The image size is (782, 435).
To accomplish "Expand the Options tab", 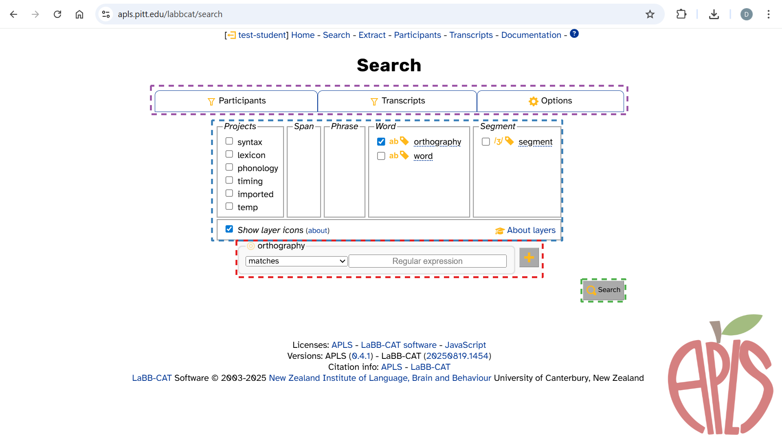I will [x=550, y=101].
